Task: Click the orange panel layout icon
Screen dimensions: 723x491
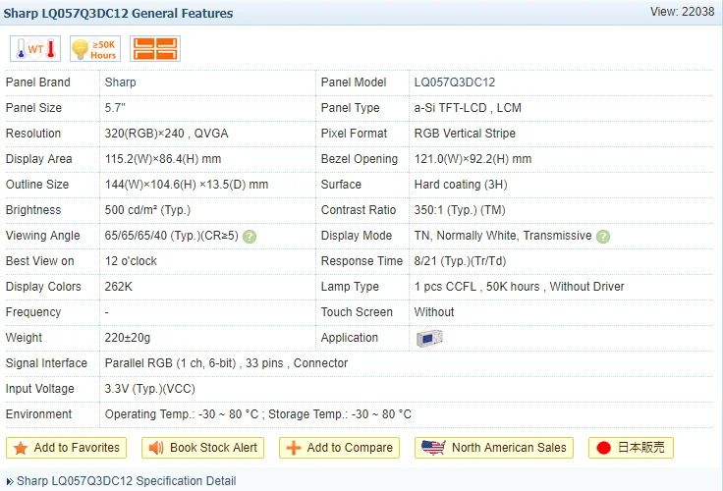Action: pyautogui.click(x=155, y=48)
